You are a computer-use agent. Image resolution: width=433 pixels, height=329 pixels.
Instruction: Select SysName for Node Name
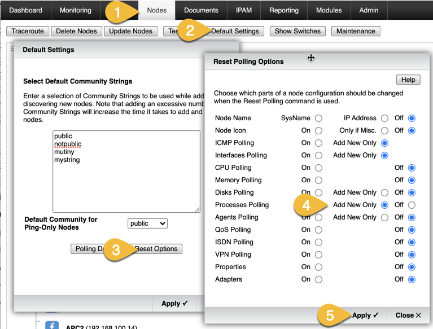pyautogui.click(x=318, y=118)
